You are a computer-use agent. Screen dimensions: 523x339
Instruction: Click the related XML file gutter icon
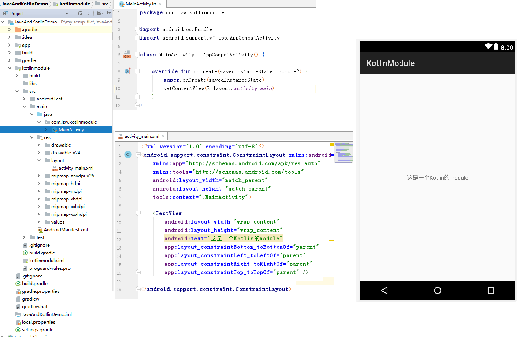point(127,55)
